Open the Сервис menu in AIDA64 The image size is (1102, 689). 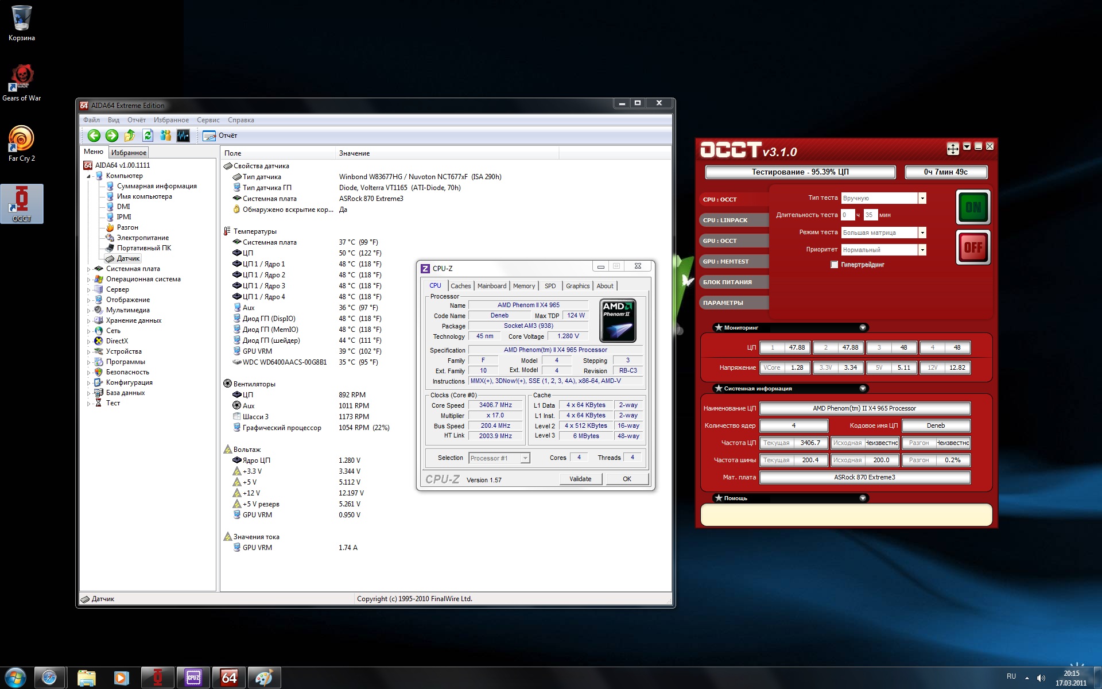click(x=208, y=120)
